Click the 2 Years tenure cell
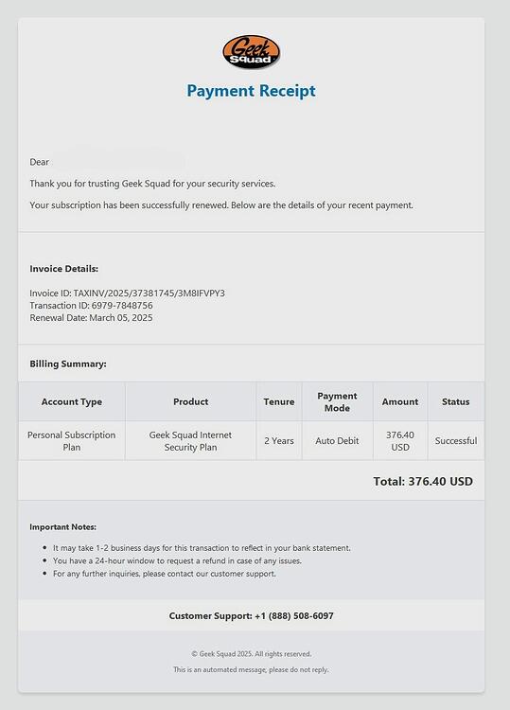This screenshot has height=710, width=510. (279, 440)
